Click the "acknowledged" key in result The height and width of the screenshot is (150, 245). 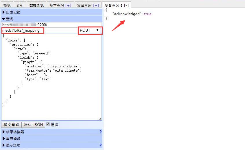[127, 14]
